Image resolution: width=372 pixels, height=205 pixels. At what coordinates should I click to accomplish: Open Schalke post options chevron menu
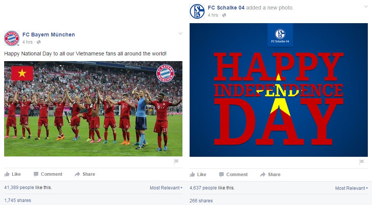click(x=366, y=7)
